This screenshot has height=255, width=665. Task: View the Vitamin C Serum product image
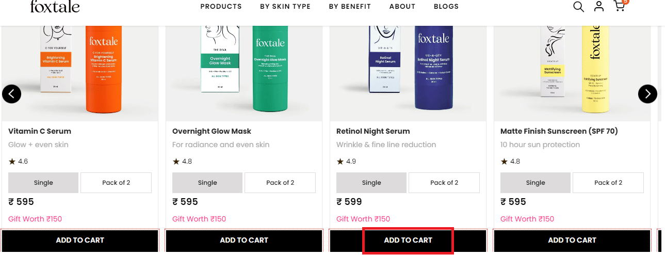point(80,67)
